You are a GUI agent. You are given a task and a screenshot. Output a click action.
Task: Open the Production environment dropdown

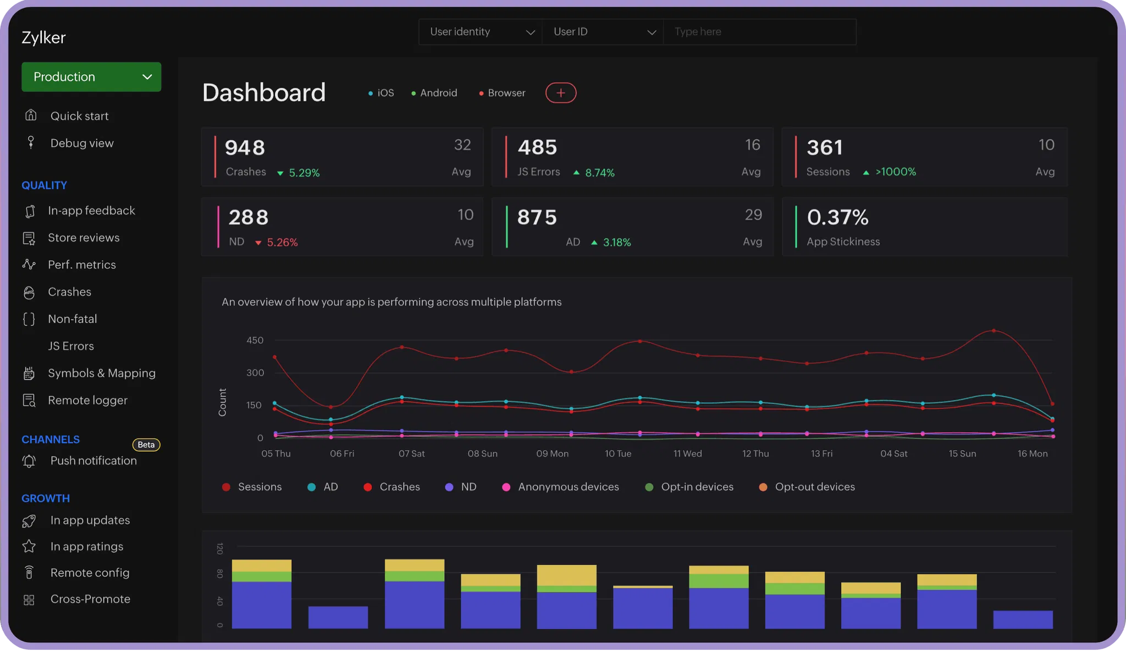[x=91, y=77]
